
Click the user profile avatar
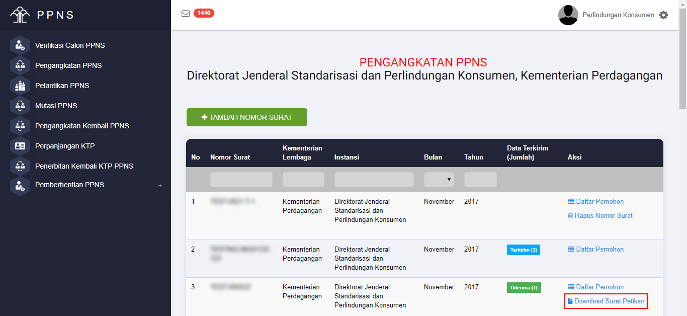point(568,15)
